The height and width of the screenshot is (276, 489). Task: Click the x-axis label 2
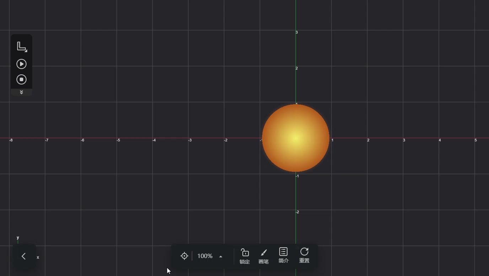[x=368, y=140]
